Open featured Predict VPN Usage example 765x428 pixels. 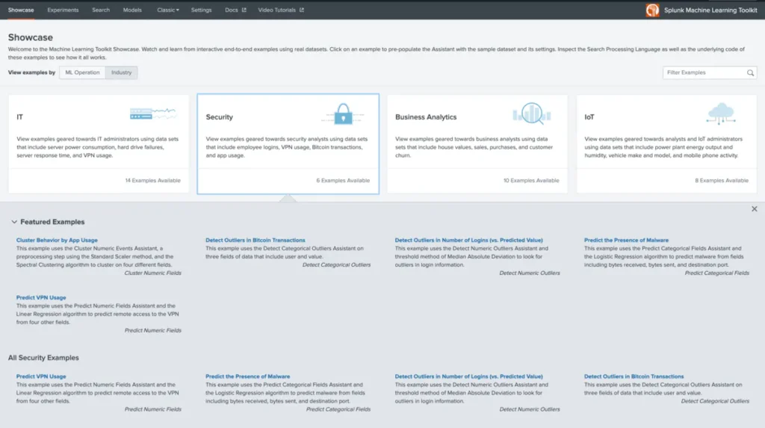tap(41, 298)
